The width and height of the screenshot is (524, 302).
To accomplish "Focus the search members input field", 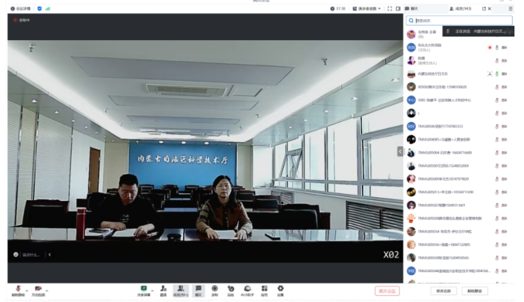I will click(459, 21).
